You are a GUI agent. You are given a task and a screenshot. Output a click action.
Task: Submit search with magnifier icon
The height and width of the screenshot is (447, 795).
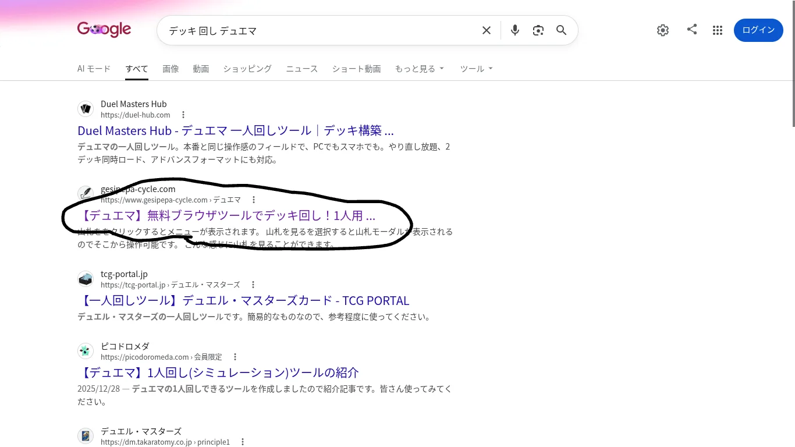[x=561, y=30]
